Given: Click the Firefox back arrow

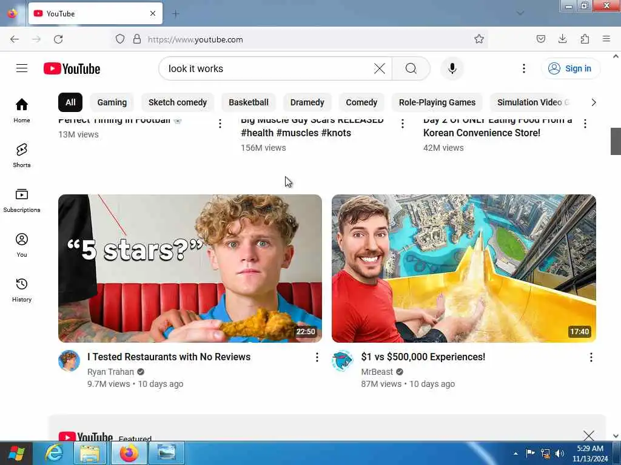Looking at the screenshot, I should [x=15, y=39].
